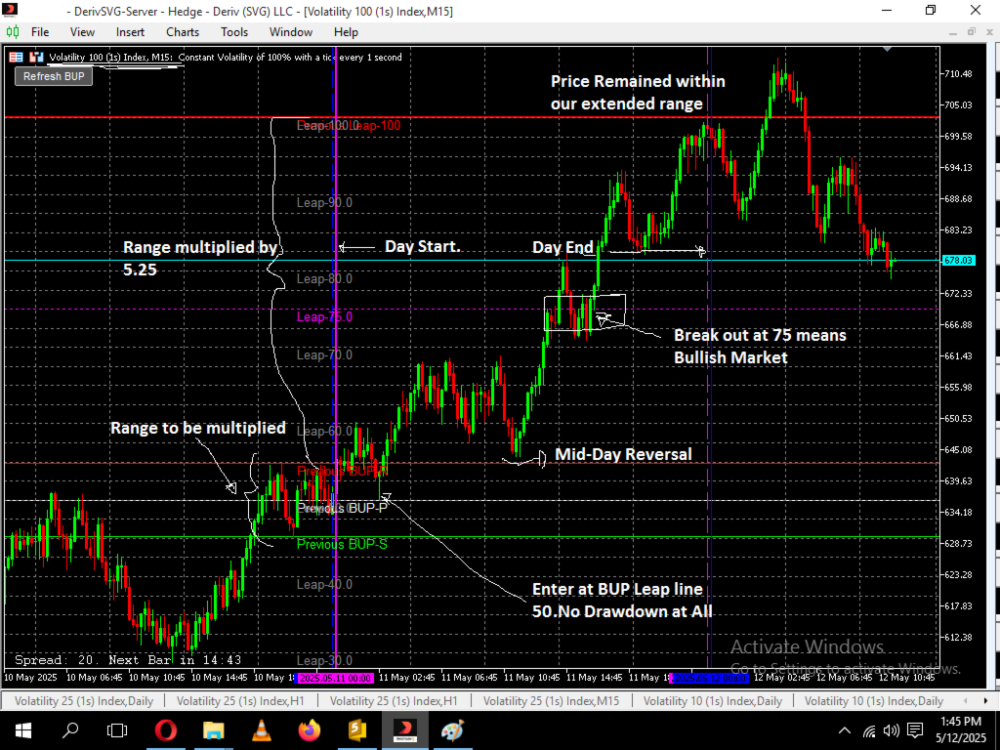Open Sublime Text from the taskbar
This screenshot has width=1000, height=750.
[357, 729]
